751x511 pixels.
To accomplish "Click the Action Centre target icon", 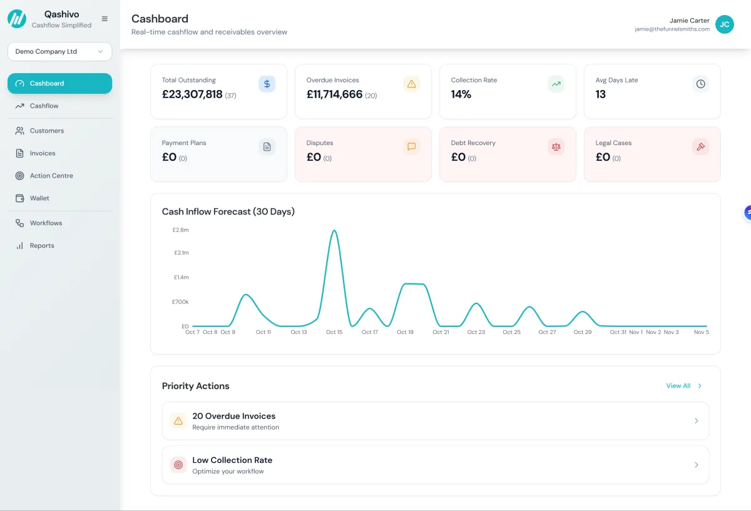I will click(x=19, y=176).
